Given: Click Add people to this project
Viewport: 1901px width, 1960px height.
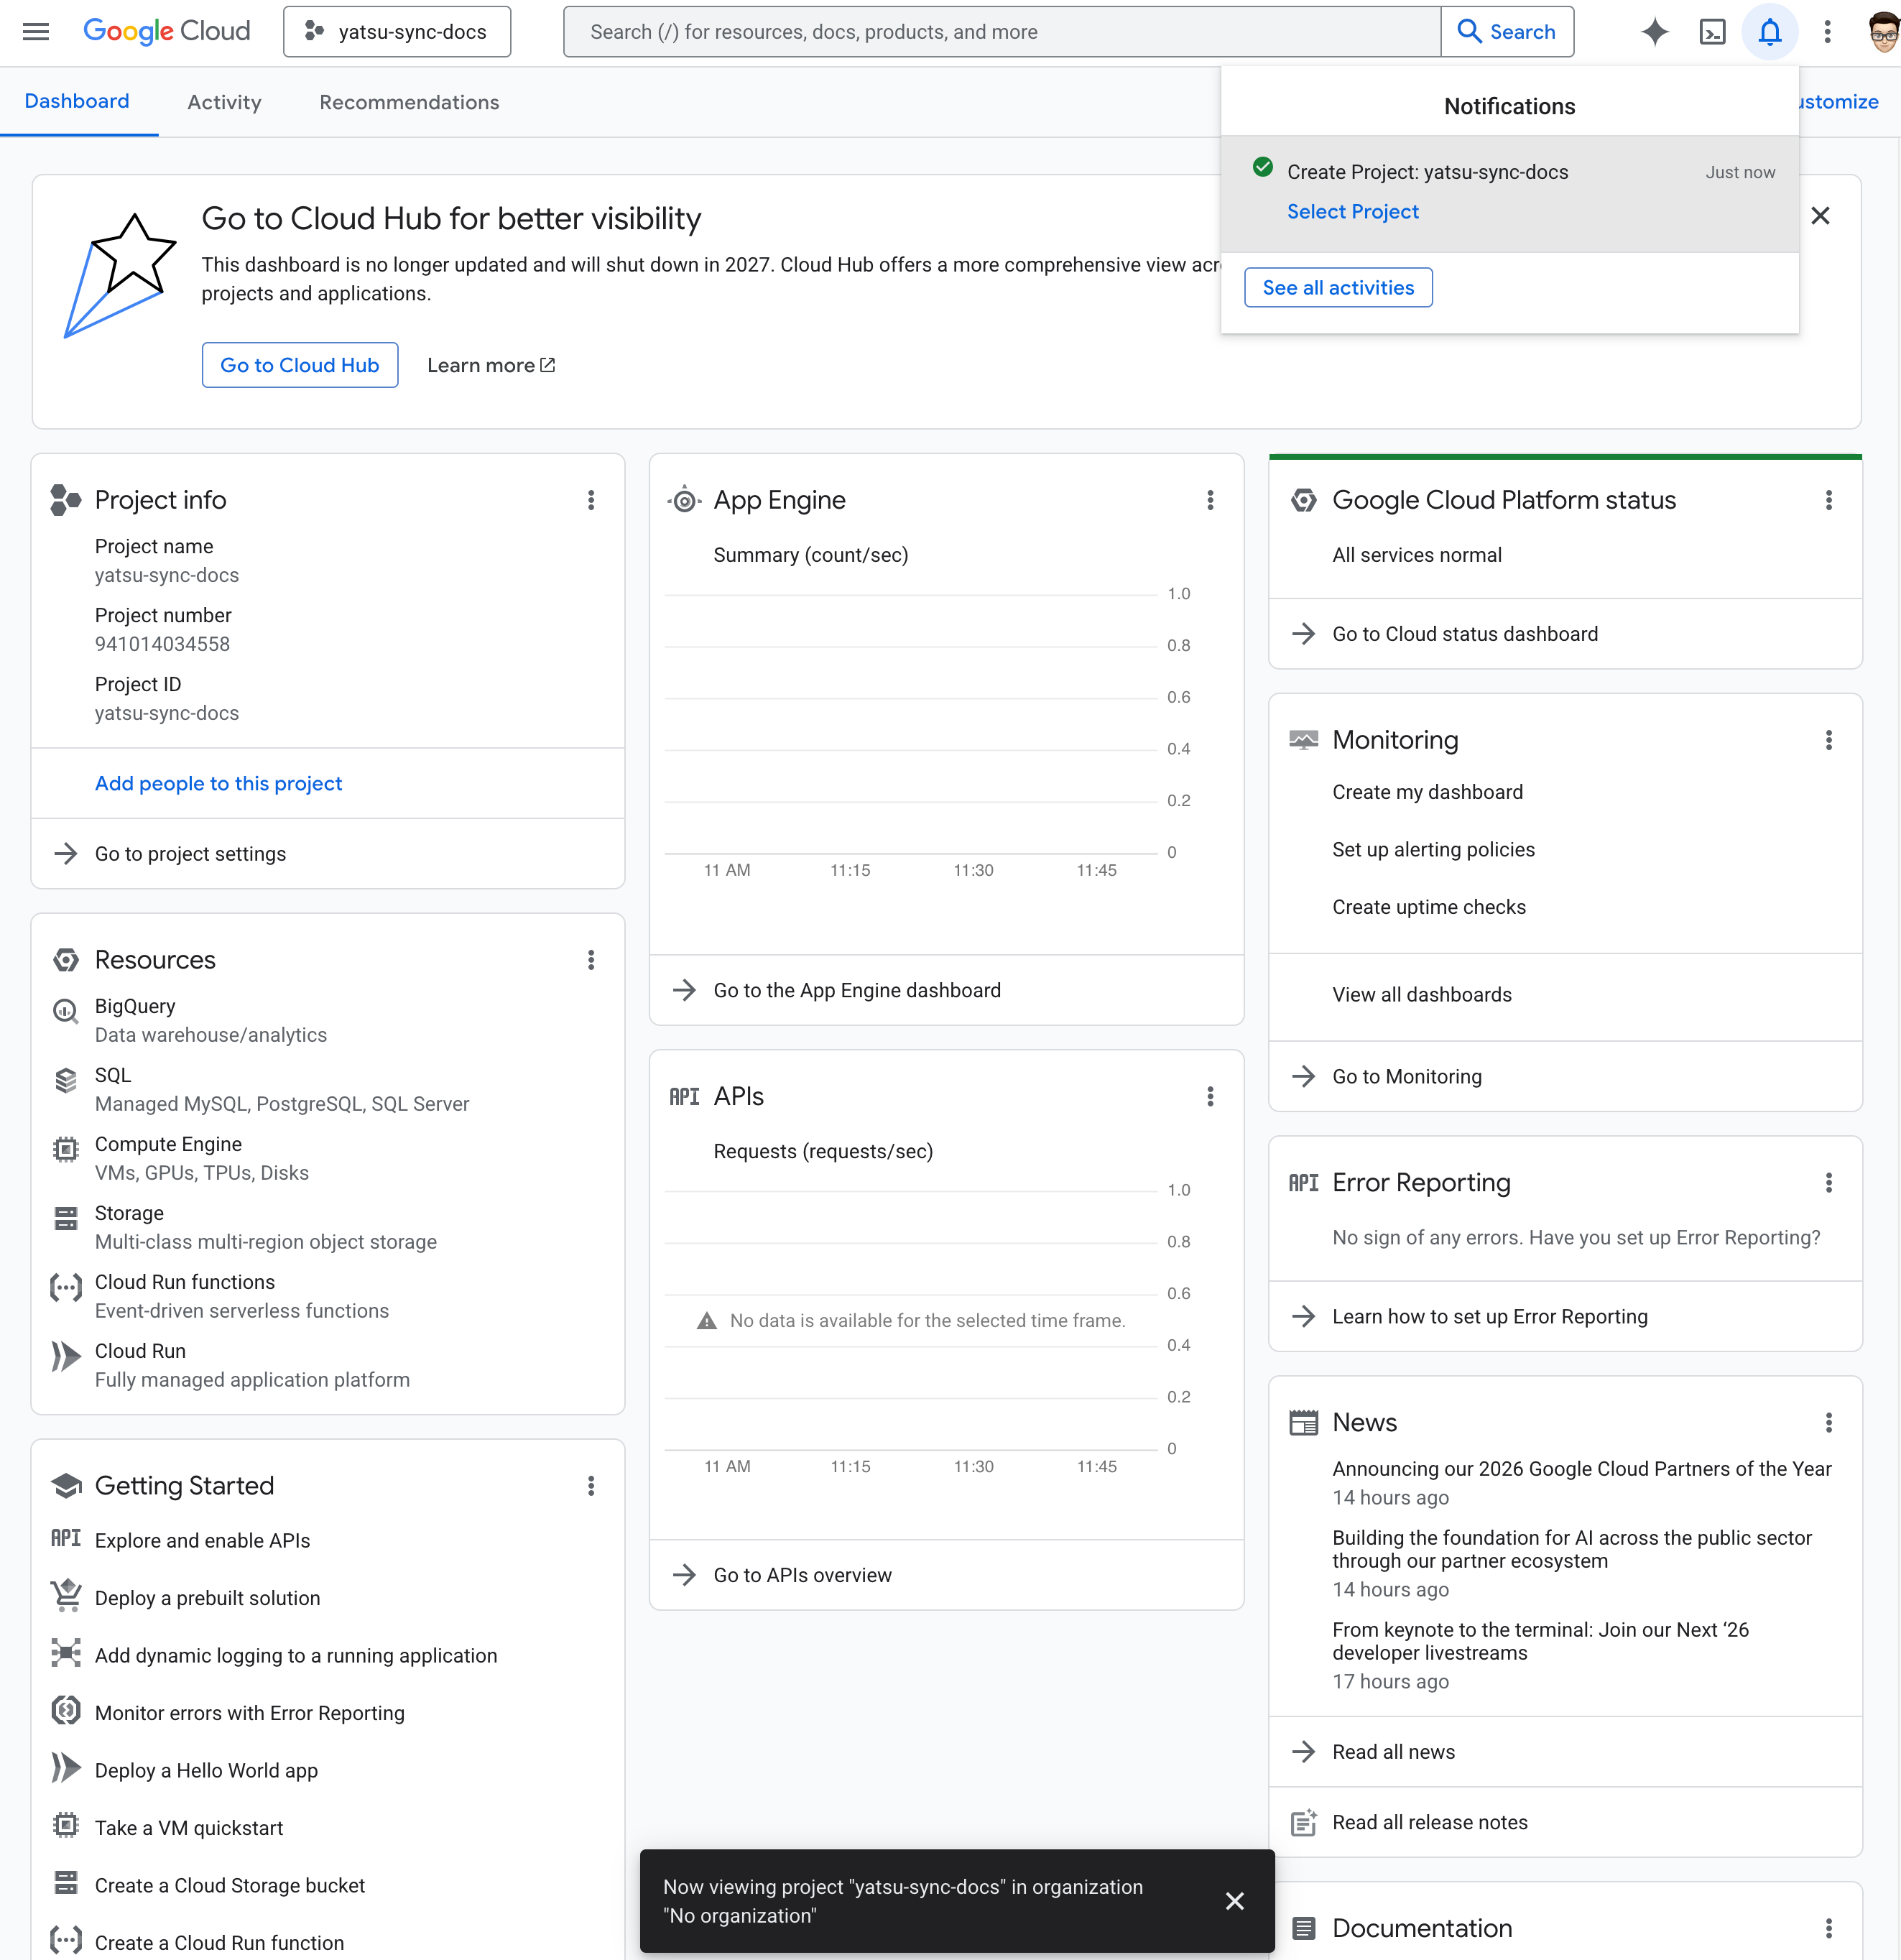Looking at the screenshot, I should point(218,784).
